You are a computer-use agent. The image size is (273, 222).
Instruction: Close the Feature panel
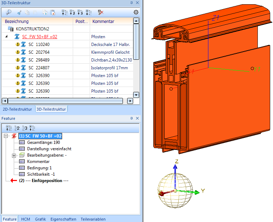[x=137, y=118]
